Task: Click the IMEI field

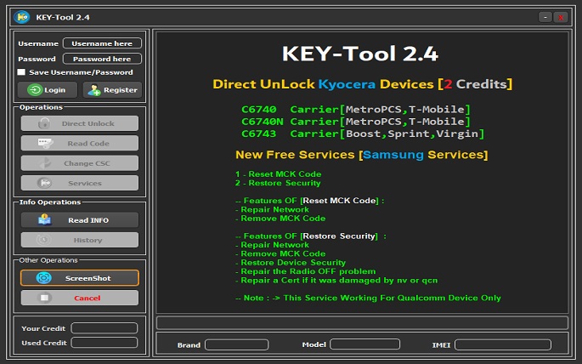Action: coord(503,344)
